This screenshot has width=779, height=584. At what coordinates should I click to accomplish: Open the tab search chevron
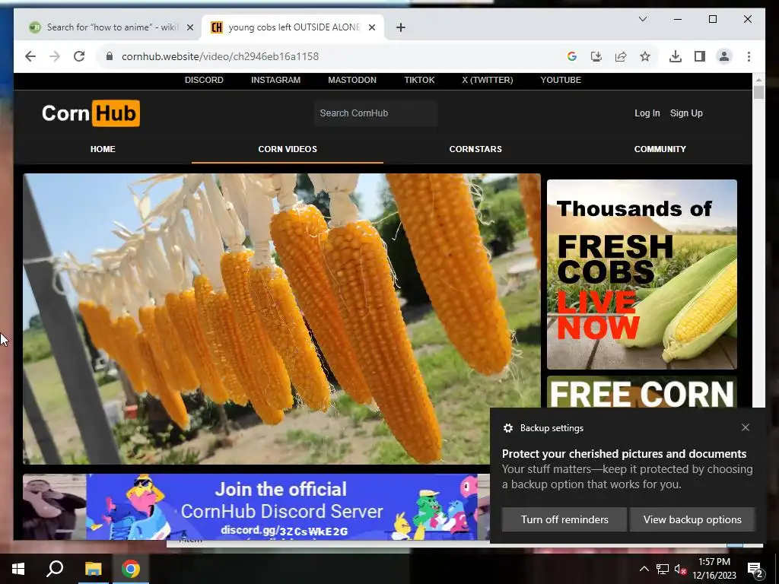642,19
